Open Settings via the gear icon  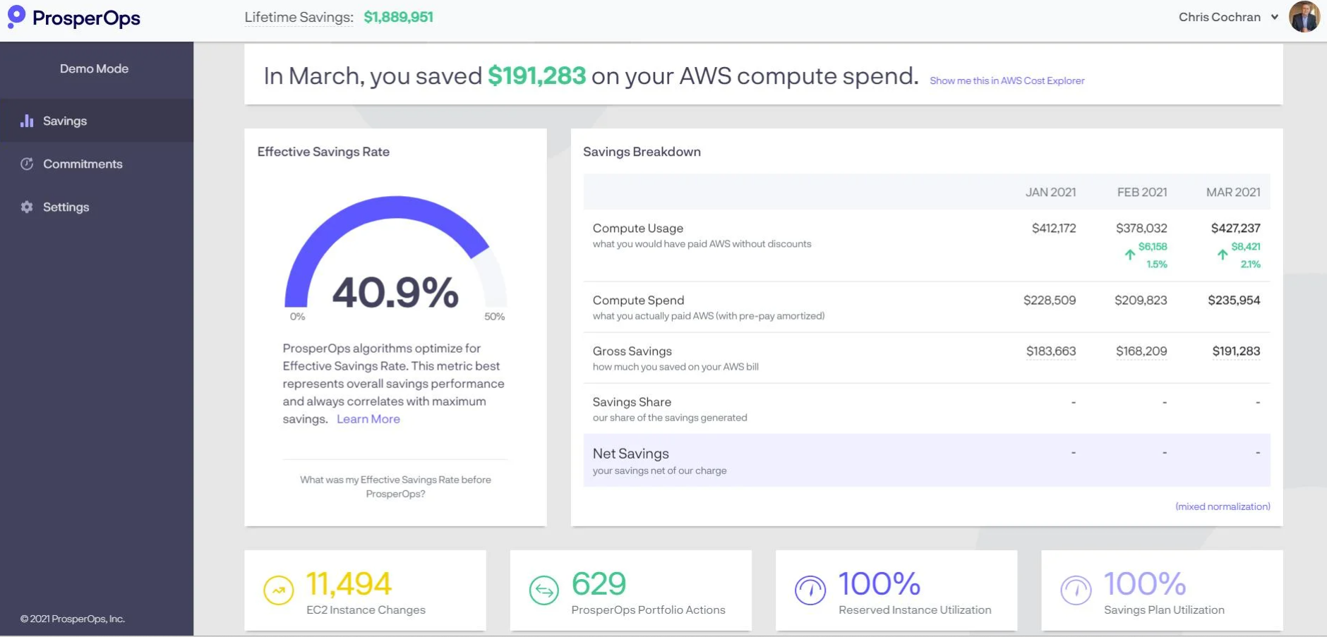[x=26, y=207]
